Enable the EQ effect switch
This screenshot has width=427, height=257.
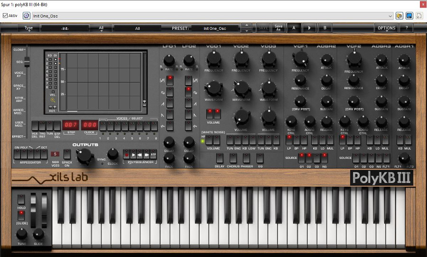click(260, 158)
